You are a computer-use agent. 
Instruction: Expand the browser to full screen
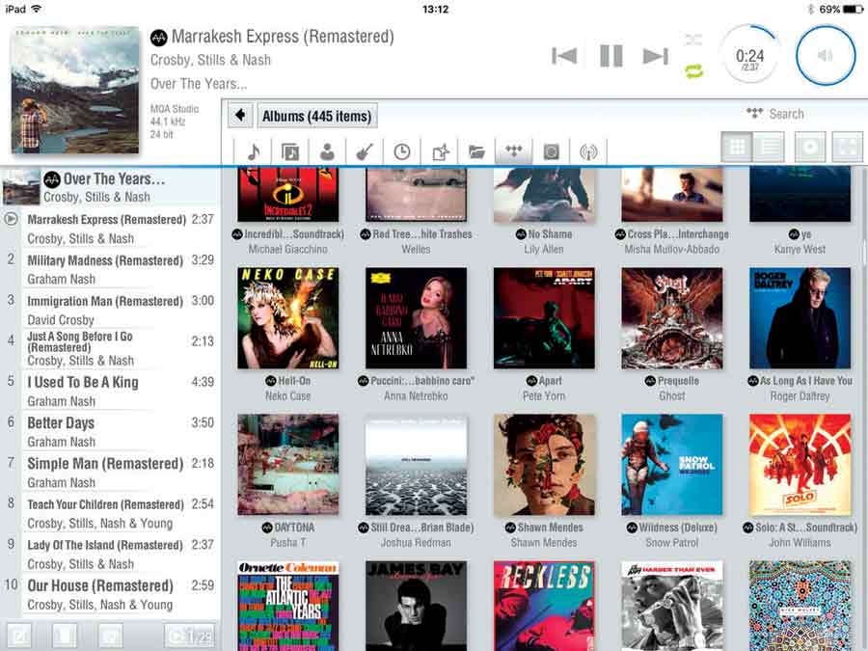(848, 147)
